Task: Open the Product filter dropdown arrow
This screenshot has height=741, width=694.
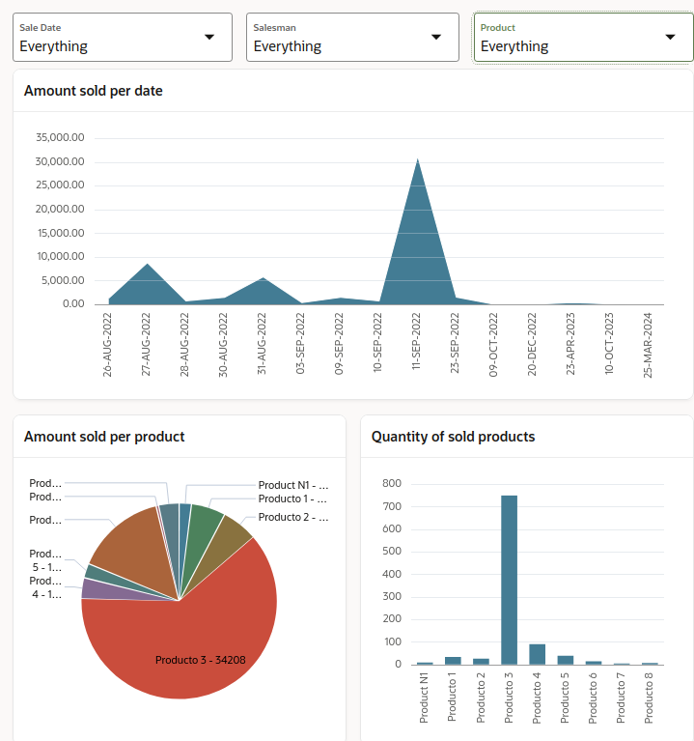Action: [671, 37]
